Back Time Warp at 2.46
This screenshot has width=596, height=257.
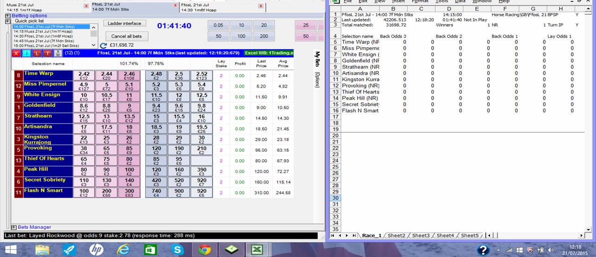(x=130, y=75)
